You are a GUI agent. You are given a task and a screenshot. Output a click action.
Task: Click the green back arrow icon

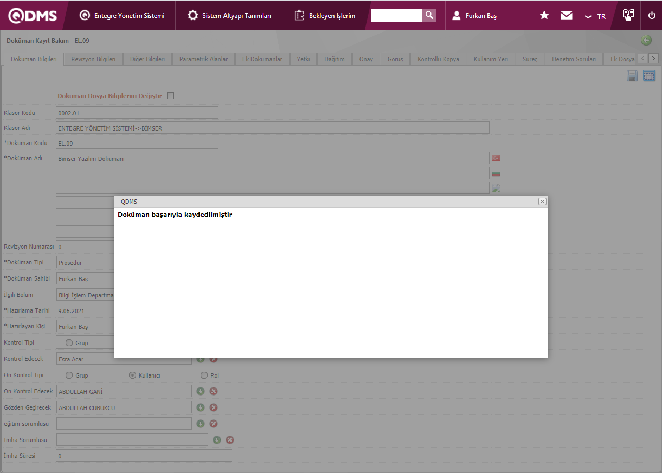click(646, 40)
